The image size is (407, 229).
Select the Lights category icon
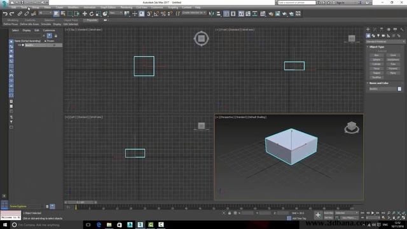click(378, 36)
